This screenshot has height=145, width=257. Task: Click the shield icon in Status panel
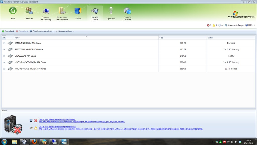[31, 121]
